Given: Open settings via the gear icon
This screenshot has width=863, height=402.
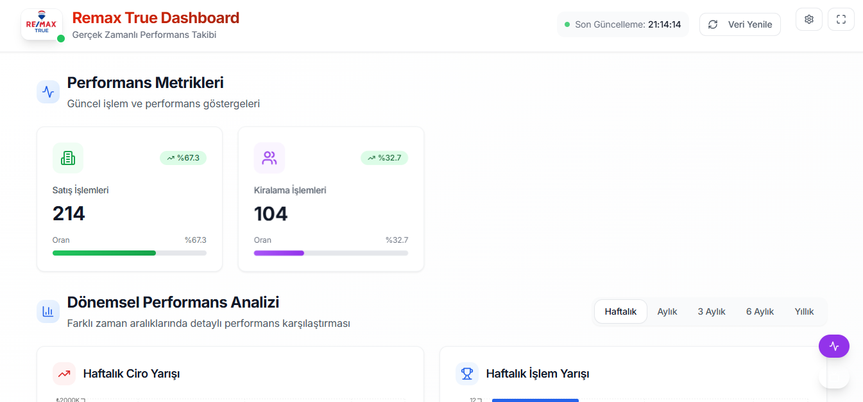Looking at the screenshot, I should click(x=809, y=19).
